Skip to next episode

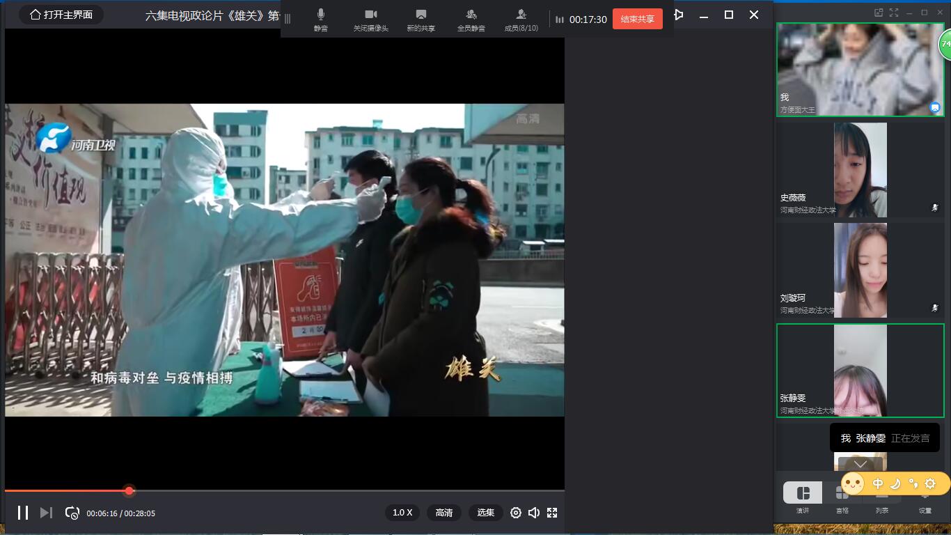point(46,513)
